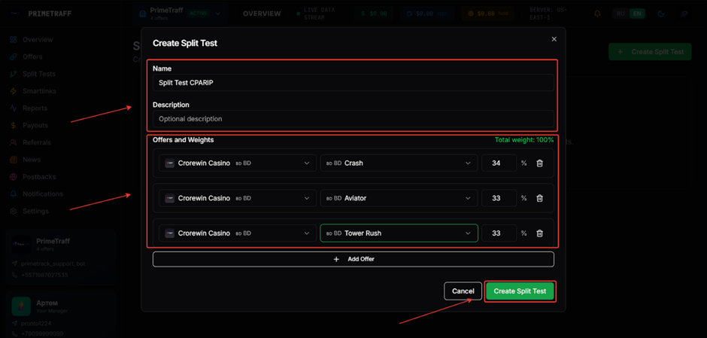707x338 pixels.
Task: Open notifications bell in top bar
Action: [597, 14]
